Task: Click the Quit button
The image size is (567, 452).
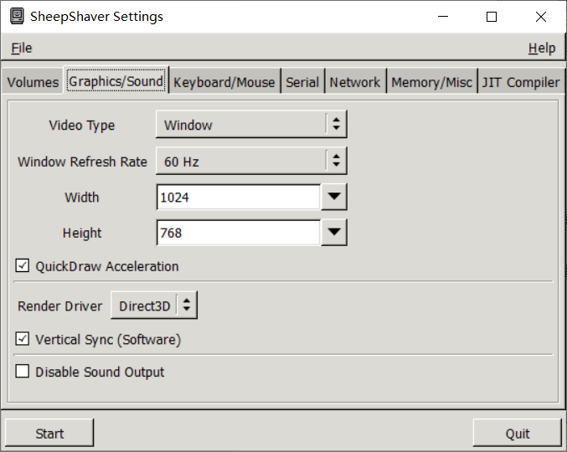Action: [517, 433]
